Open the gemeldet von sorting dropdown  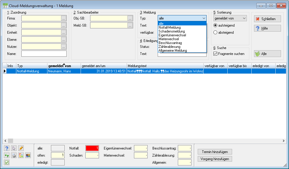pos(230,18)
